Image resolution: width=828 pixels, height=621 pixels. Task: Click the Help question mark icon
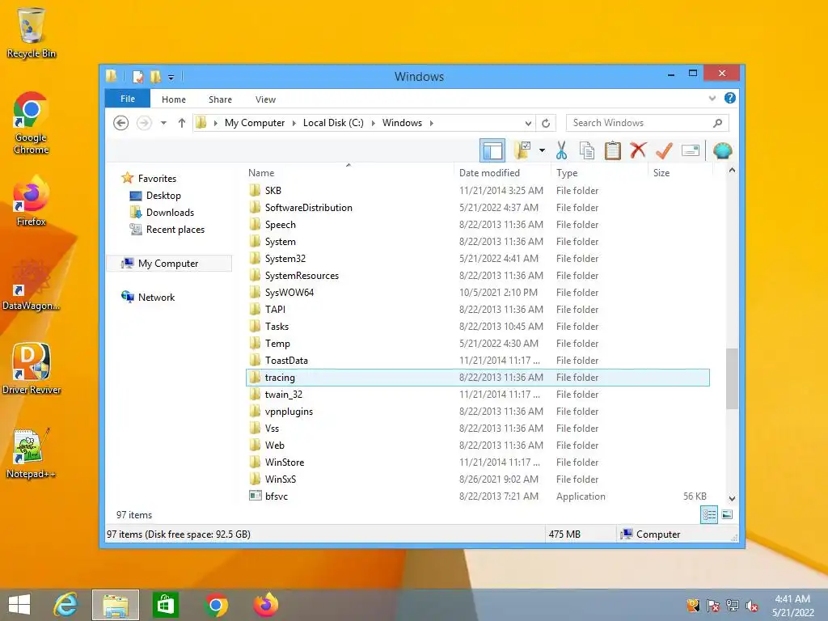730,98
